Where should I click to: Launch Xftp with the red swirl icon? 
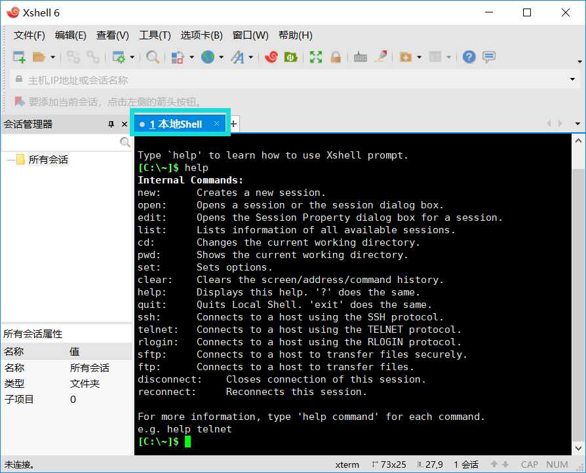[x=271, y=57]
